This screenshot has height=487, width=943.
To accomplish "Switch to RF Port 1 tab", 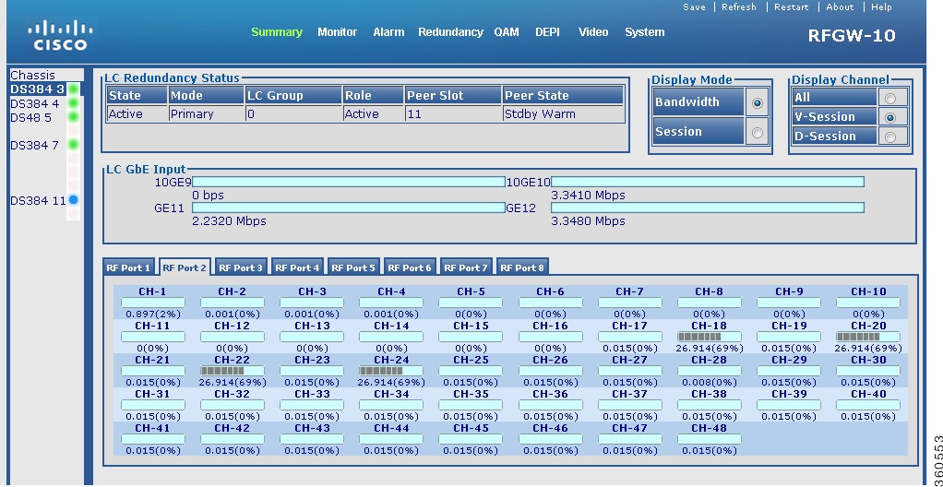I will tap(128, 267).
